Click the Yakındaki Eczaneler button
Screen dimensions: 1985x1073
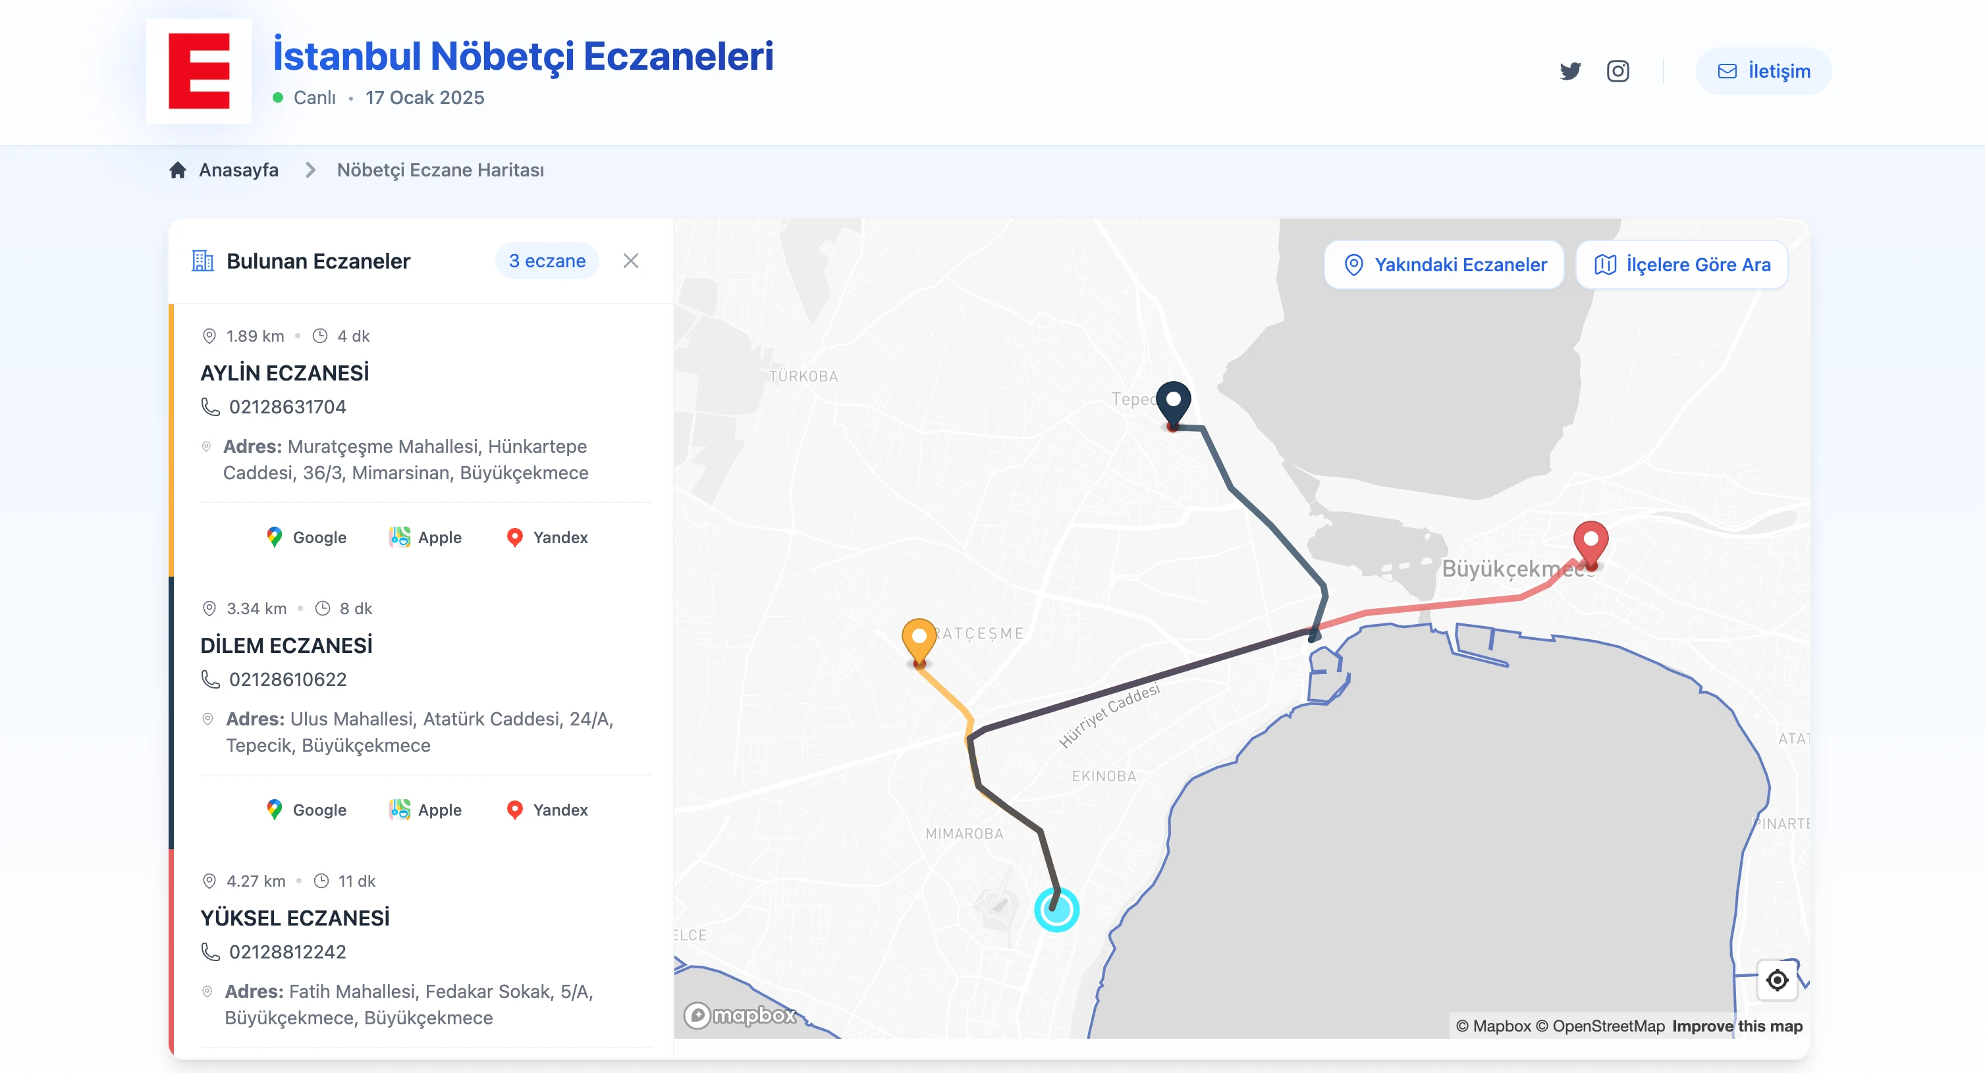pos(1443,264)
